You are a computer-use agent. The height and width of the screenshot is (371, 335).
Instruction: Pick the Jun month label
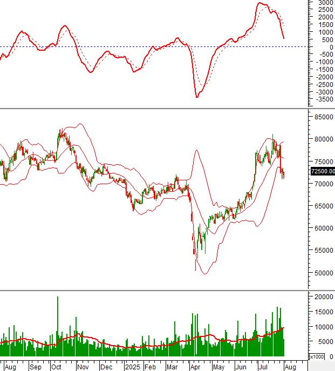click(x=241, y=367)
